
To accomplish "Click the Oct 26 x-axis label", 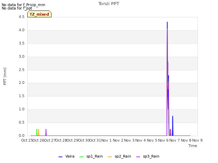I will point(38,140).
